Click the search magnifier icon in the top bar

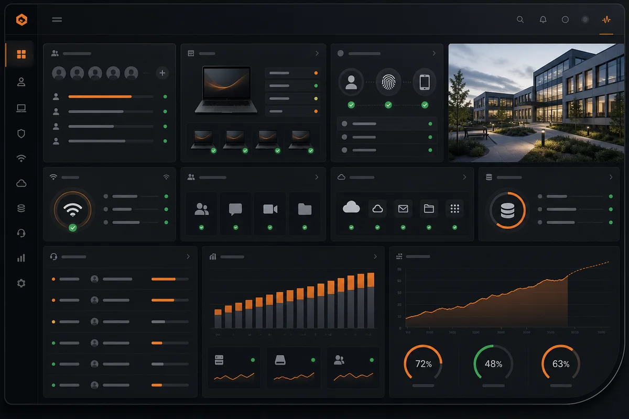(520, 19)
